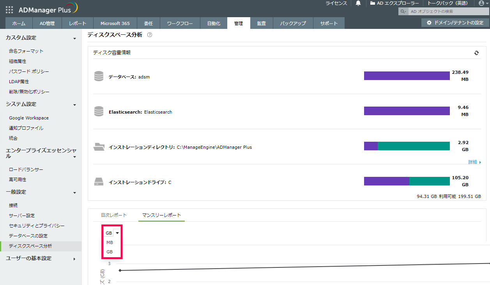This screenshot has width=490, height=285.
Task: Open パスワード ポリシー in sidebar
Action: point(29,71)
